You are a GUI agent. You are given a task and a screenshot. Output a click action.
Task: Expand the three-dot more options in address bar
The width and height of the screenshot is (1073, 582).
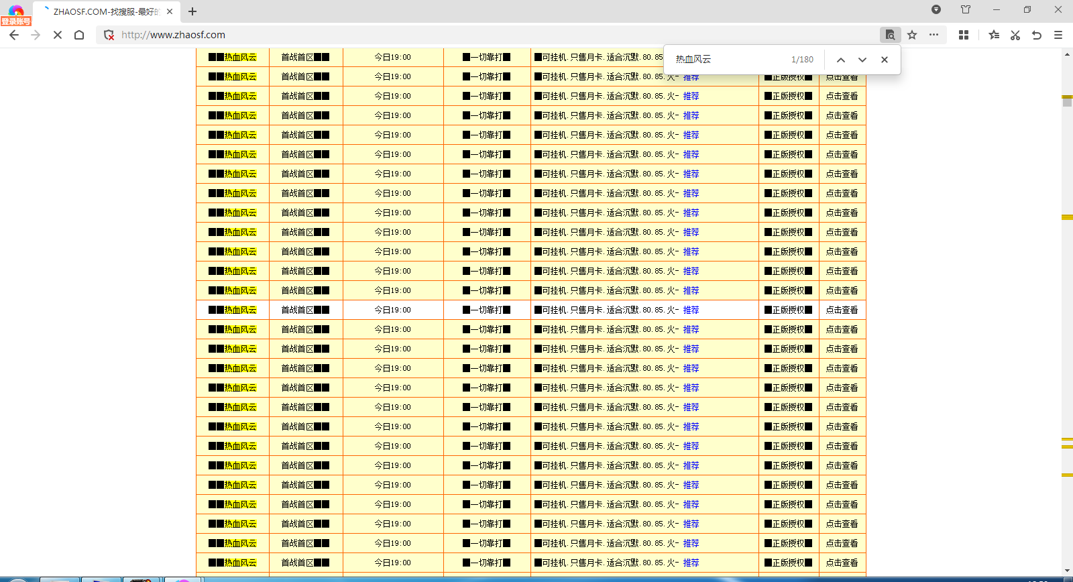tap(934, 35)
